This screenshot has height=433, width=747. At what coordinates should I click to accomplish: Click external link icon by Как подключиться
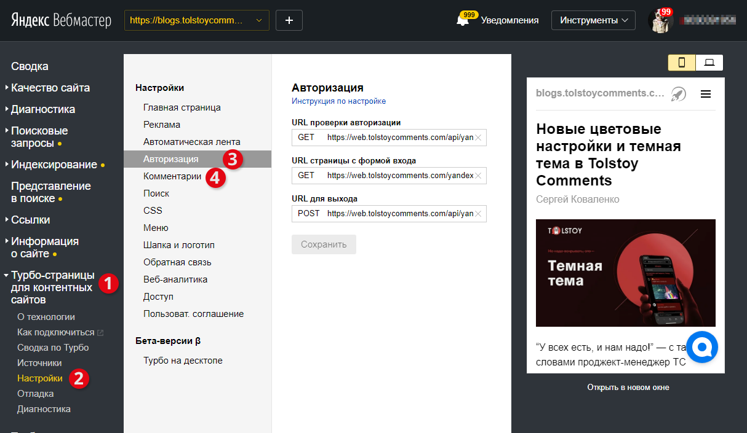coord(101,333)
